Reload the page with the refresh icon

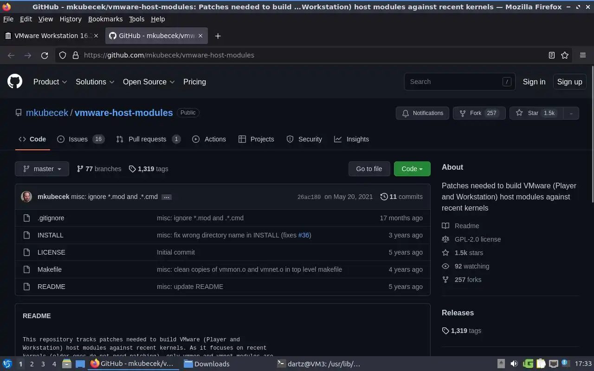[x=45, y=55]
